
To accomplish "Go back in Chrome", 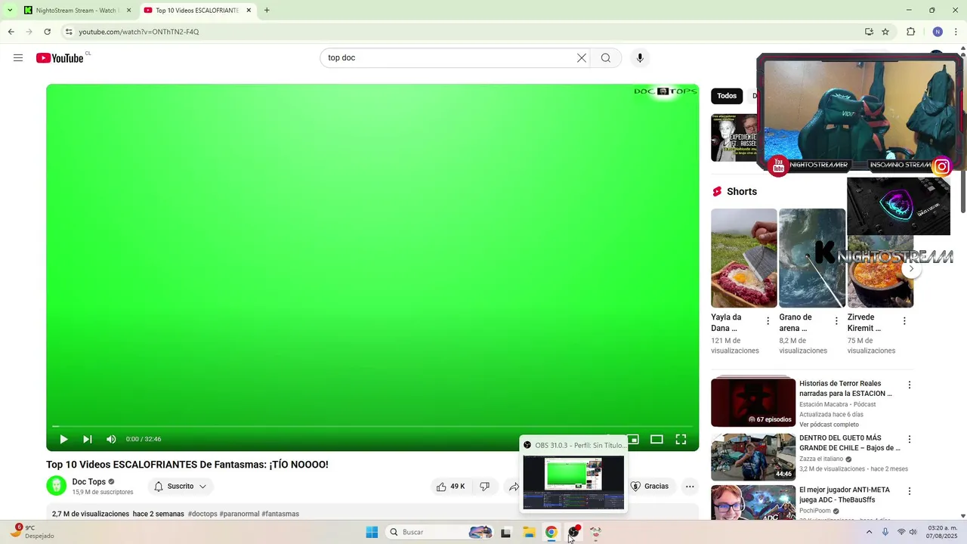I will pos(11,32).
